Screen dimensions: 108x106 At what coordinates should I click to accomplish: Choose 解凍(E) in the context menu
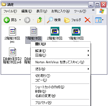(x=60, y=51)
